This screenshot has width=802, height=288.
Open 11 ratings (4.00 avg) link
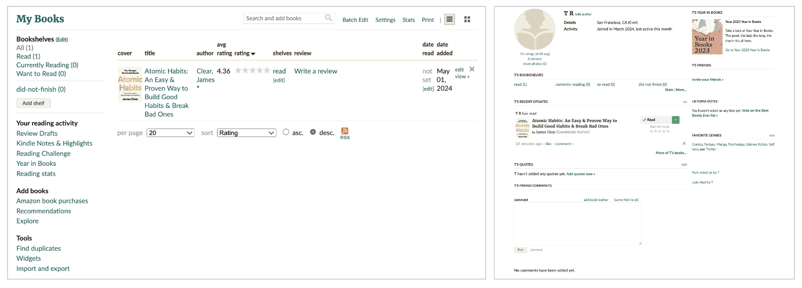pyautogui.click(x=535, y=54)
